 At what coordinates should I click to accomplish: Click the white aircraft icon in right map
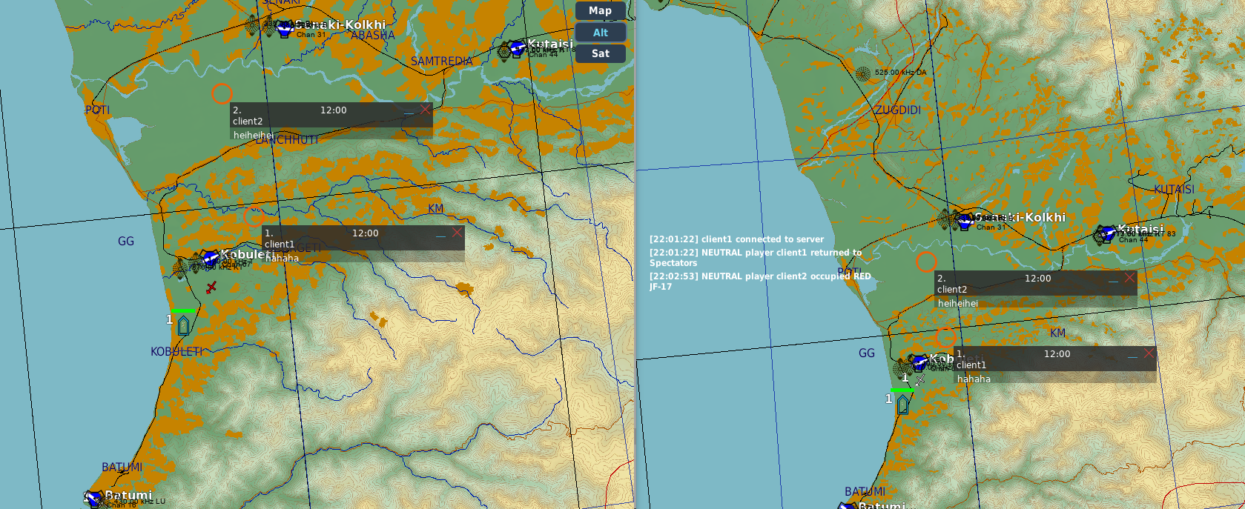click(919, 380)
